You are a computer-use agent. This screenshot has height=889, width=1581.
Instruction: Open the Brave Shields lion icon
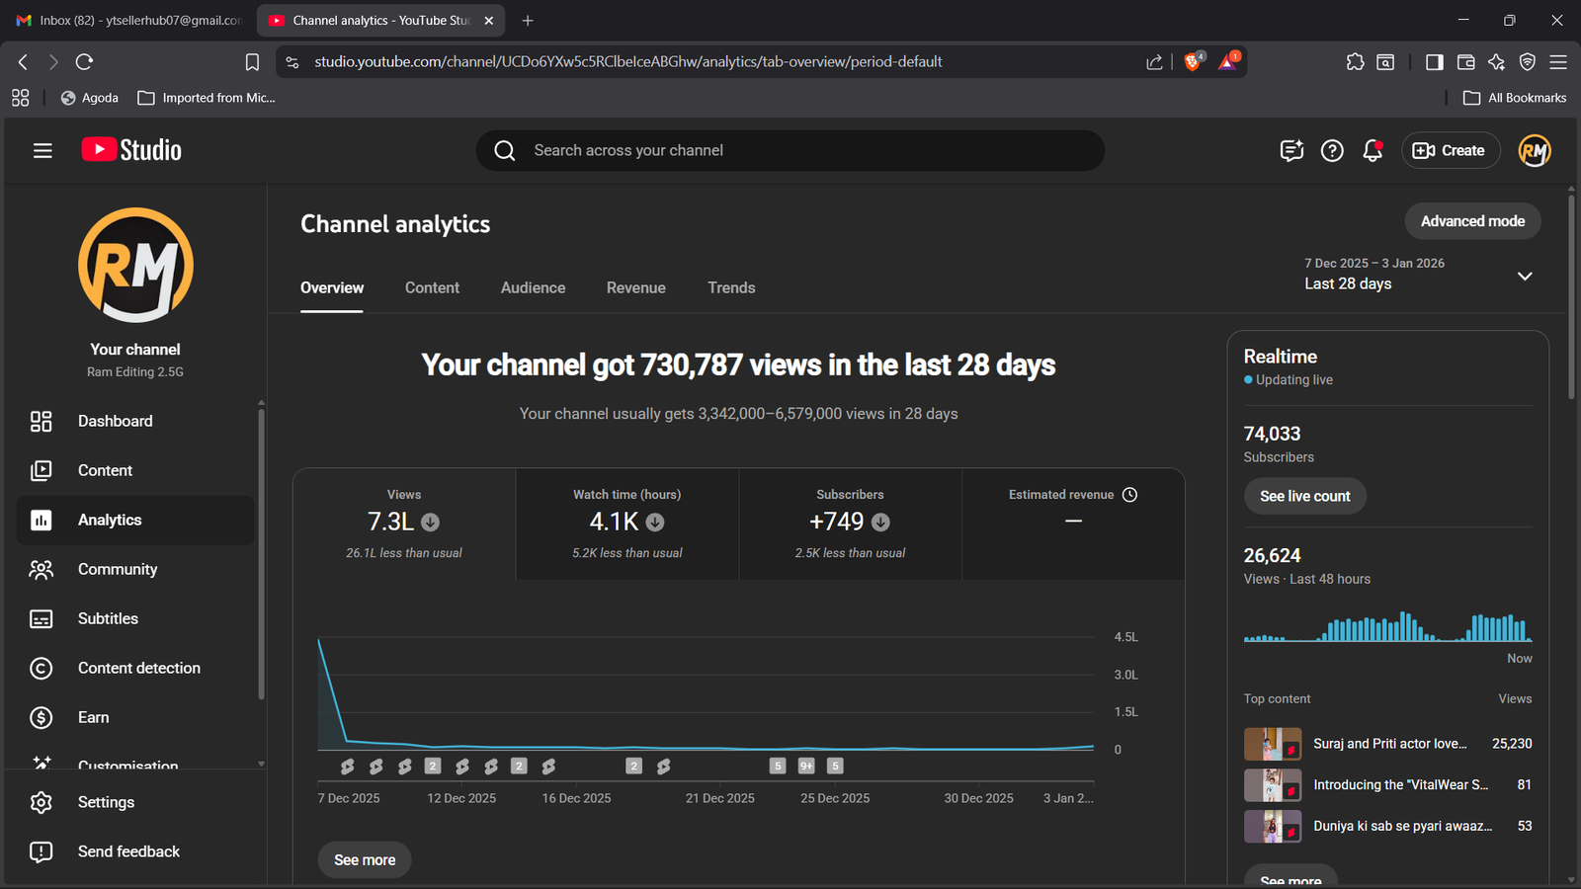point(1193,61)
